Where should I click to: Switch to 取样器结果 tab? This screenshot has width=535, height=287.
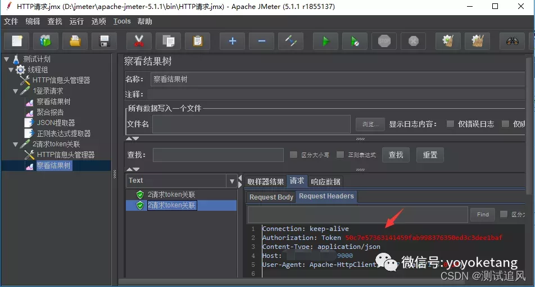(265, 182)
